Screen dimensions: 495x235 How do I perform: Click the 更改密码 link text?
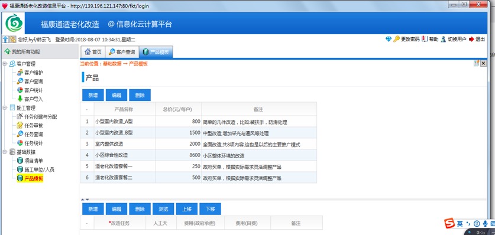(410, 40)
